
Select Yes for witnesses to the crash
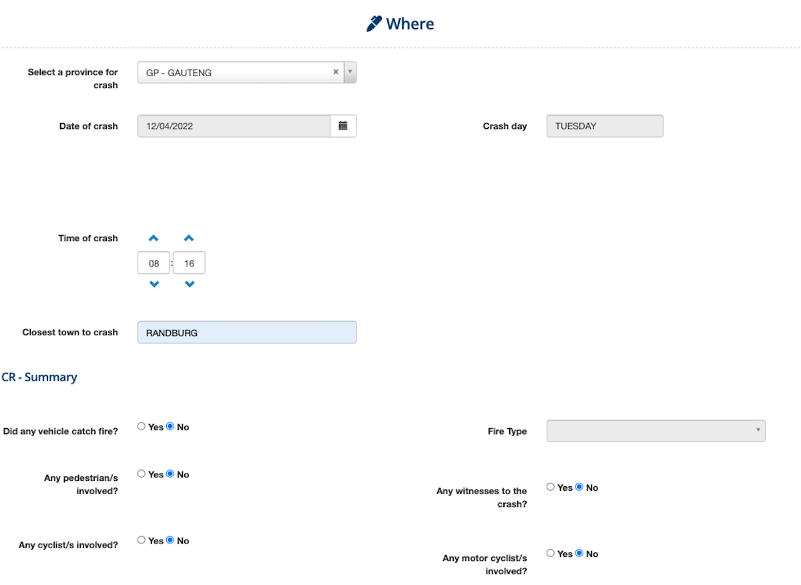pyautogui.click(x=551, y=487)
